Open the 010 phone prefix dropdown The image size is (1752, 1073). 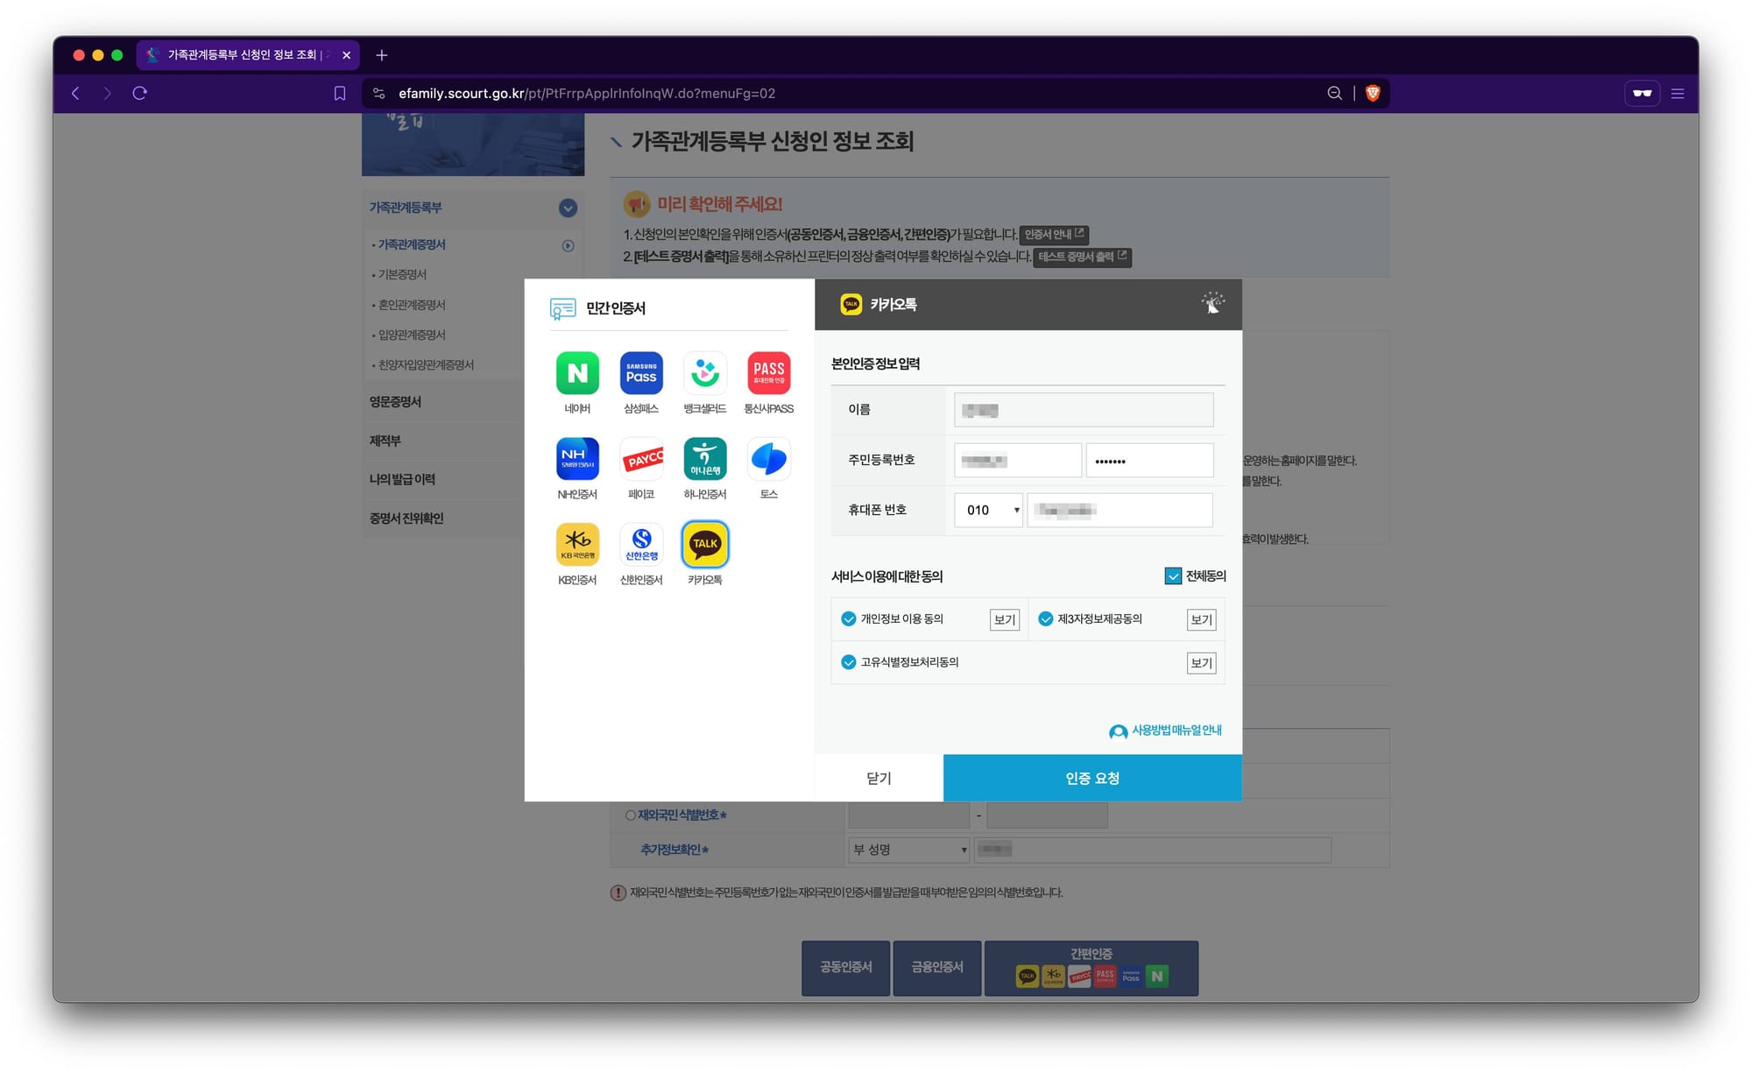click(x=988, y=510)
